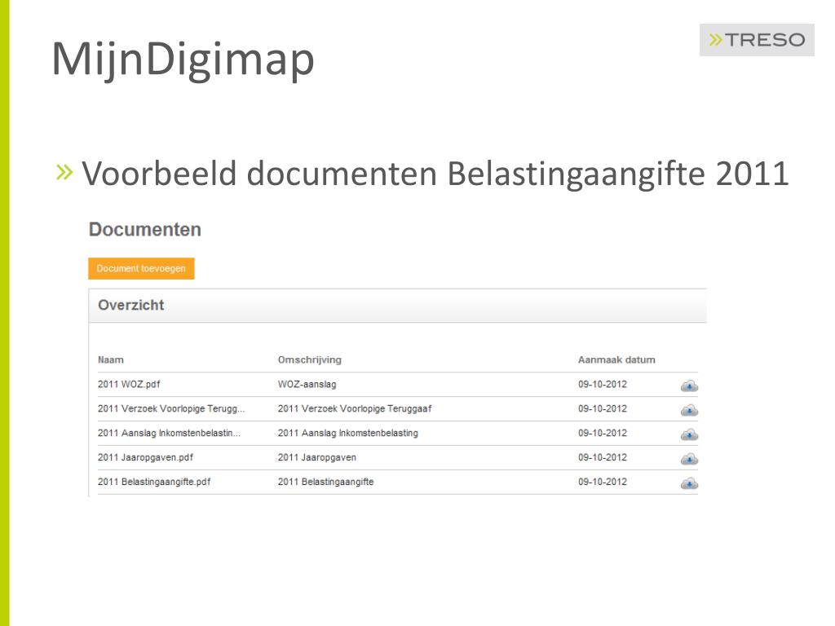Open the 2011 Belastingaangifte.pdf file name
The width and height of the screenshot is (835, 626).
coord(154,483)
